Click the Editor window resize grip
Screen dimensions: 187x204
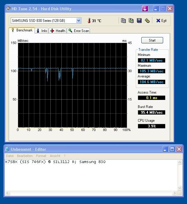click(180, 193)
